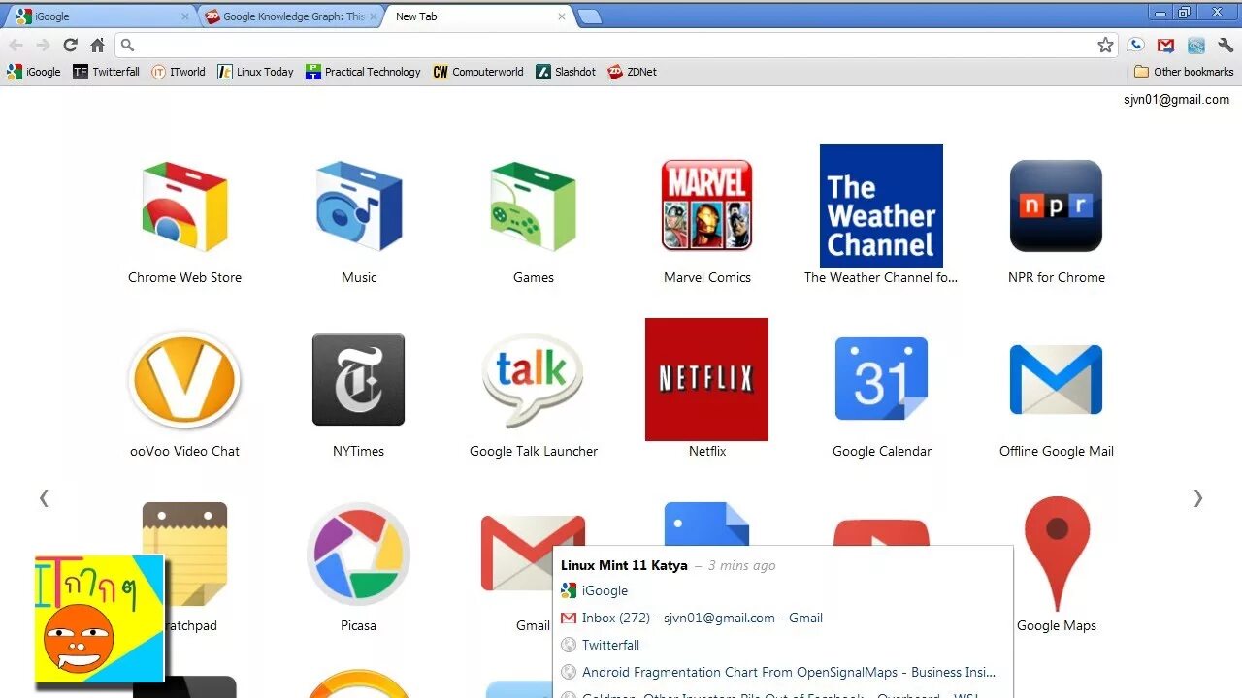Close the iGoogle tab
Viewport: 1242px width, 698px height.
pos(185,16)
